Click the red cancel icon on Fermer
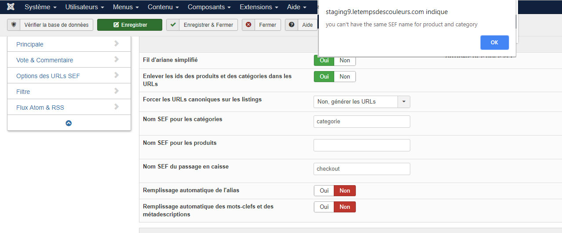 (249, 25)
